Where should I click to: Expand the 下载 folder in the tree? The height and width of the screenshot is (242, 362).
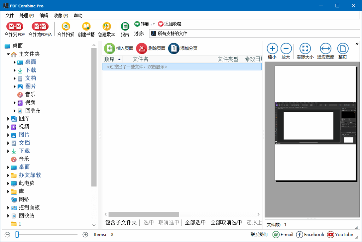(x=14, y=70)
